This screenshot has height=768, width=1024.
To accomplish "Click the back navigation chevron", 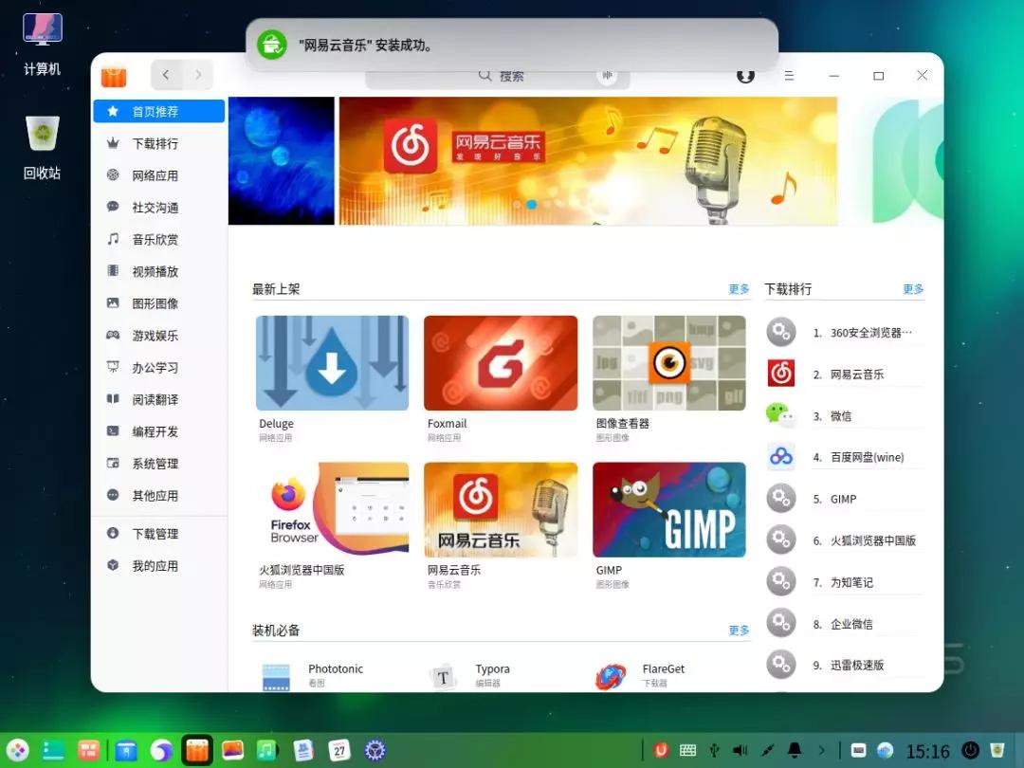I will (166, 74).
